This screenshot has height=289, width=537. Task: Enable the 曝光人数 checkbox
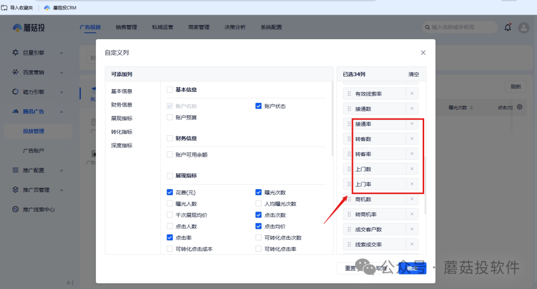(x=169, y=203)
